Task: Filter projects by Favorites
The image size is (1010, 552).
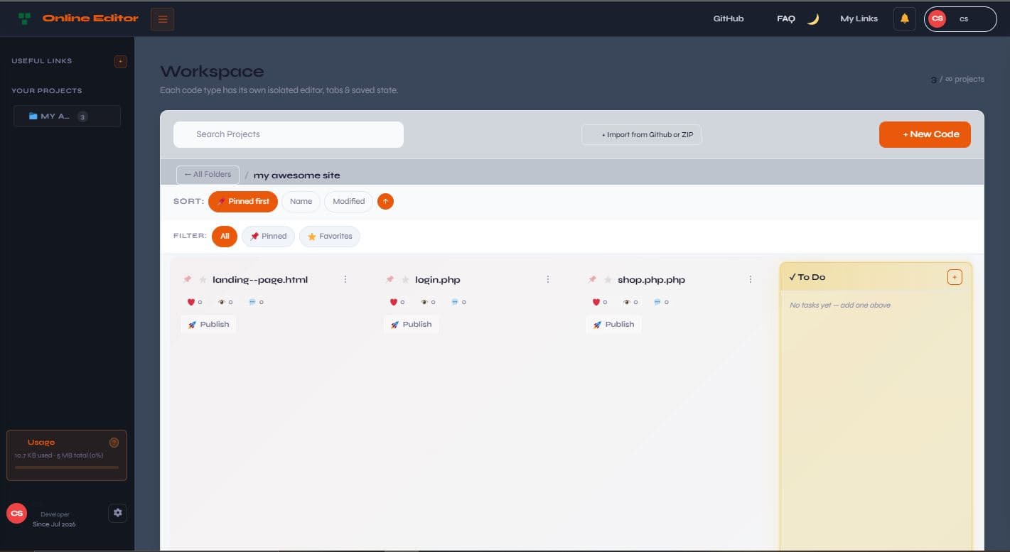Action: [x=330, y=236]
